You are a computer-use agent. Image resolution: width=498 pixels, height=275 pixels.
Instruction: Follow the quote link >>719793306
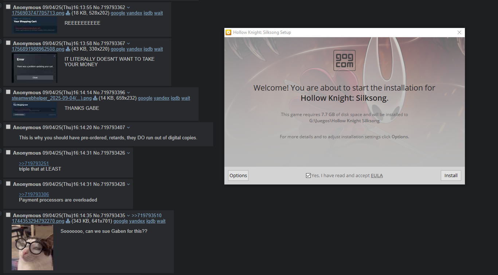34,195
